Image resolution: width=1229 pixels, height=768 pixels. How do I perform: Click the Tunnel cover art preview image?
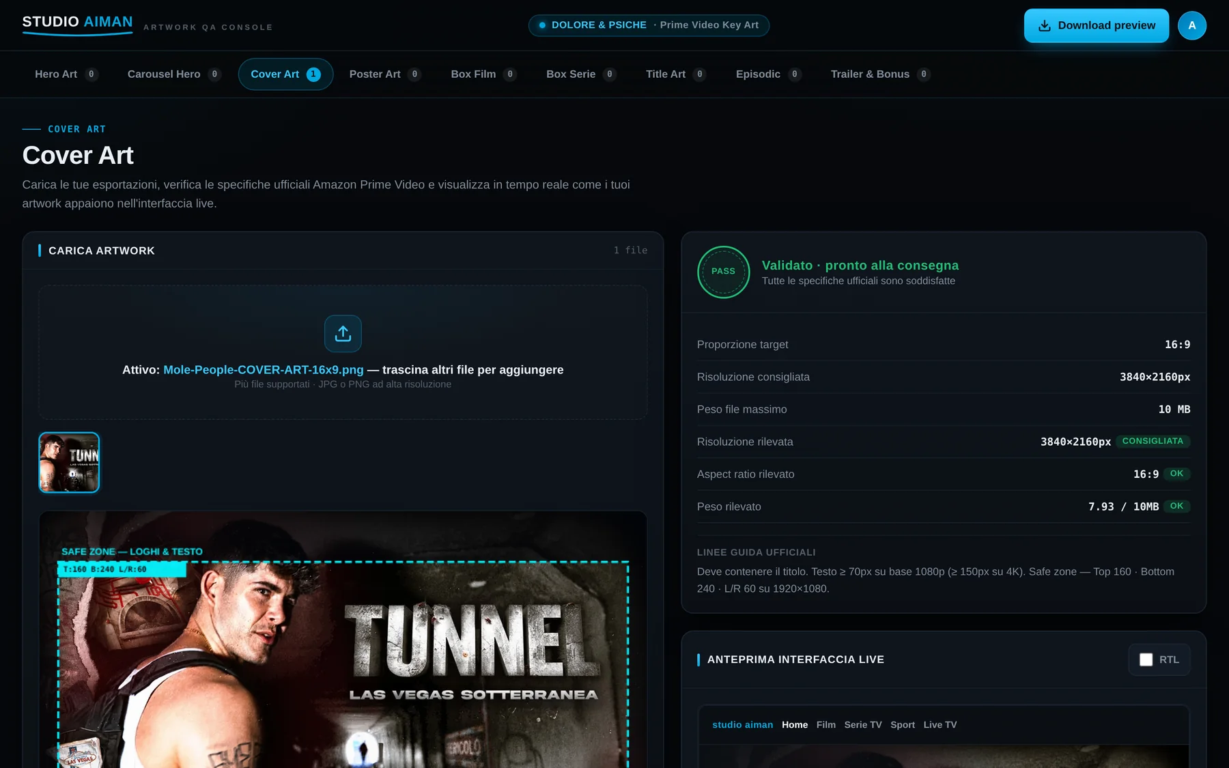point(343,640)
